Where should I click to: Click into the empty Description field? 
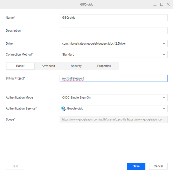pyautogui.click(x=113, y=31)
